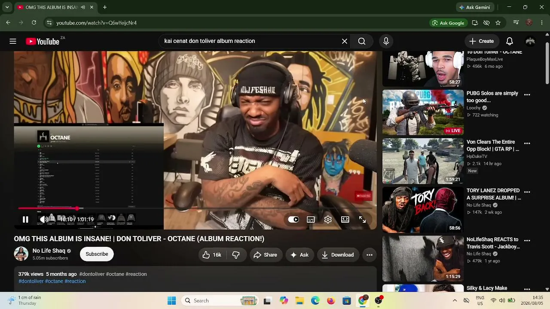Click Ask Google in the address bar
Viewport: 550px width, 309px height.
click(x=448, y=23)
